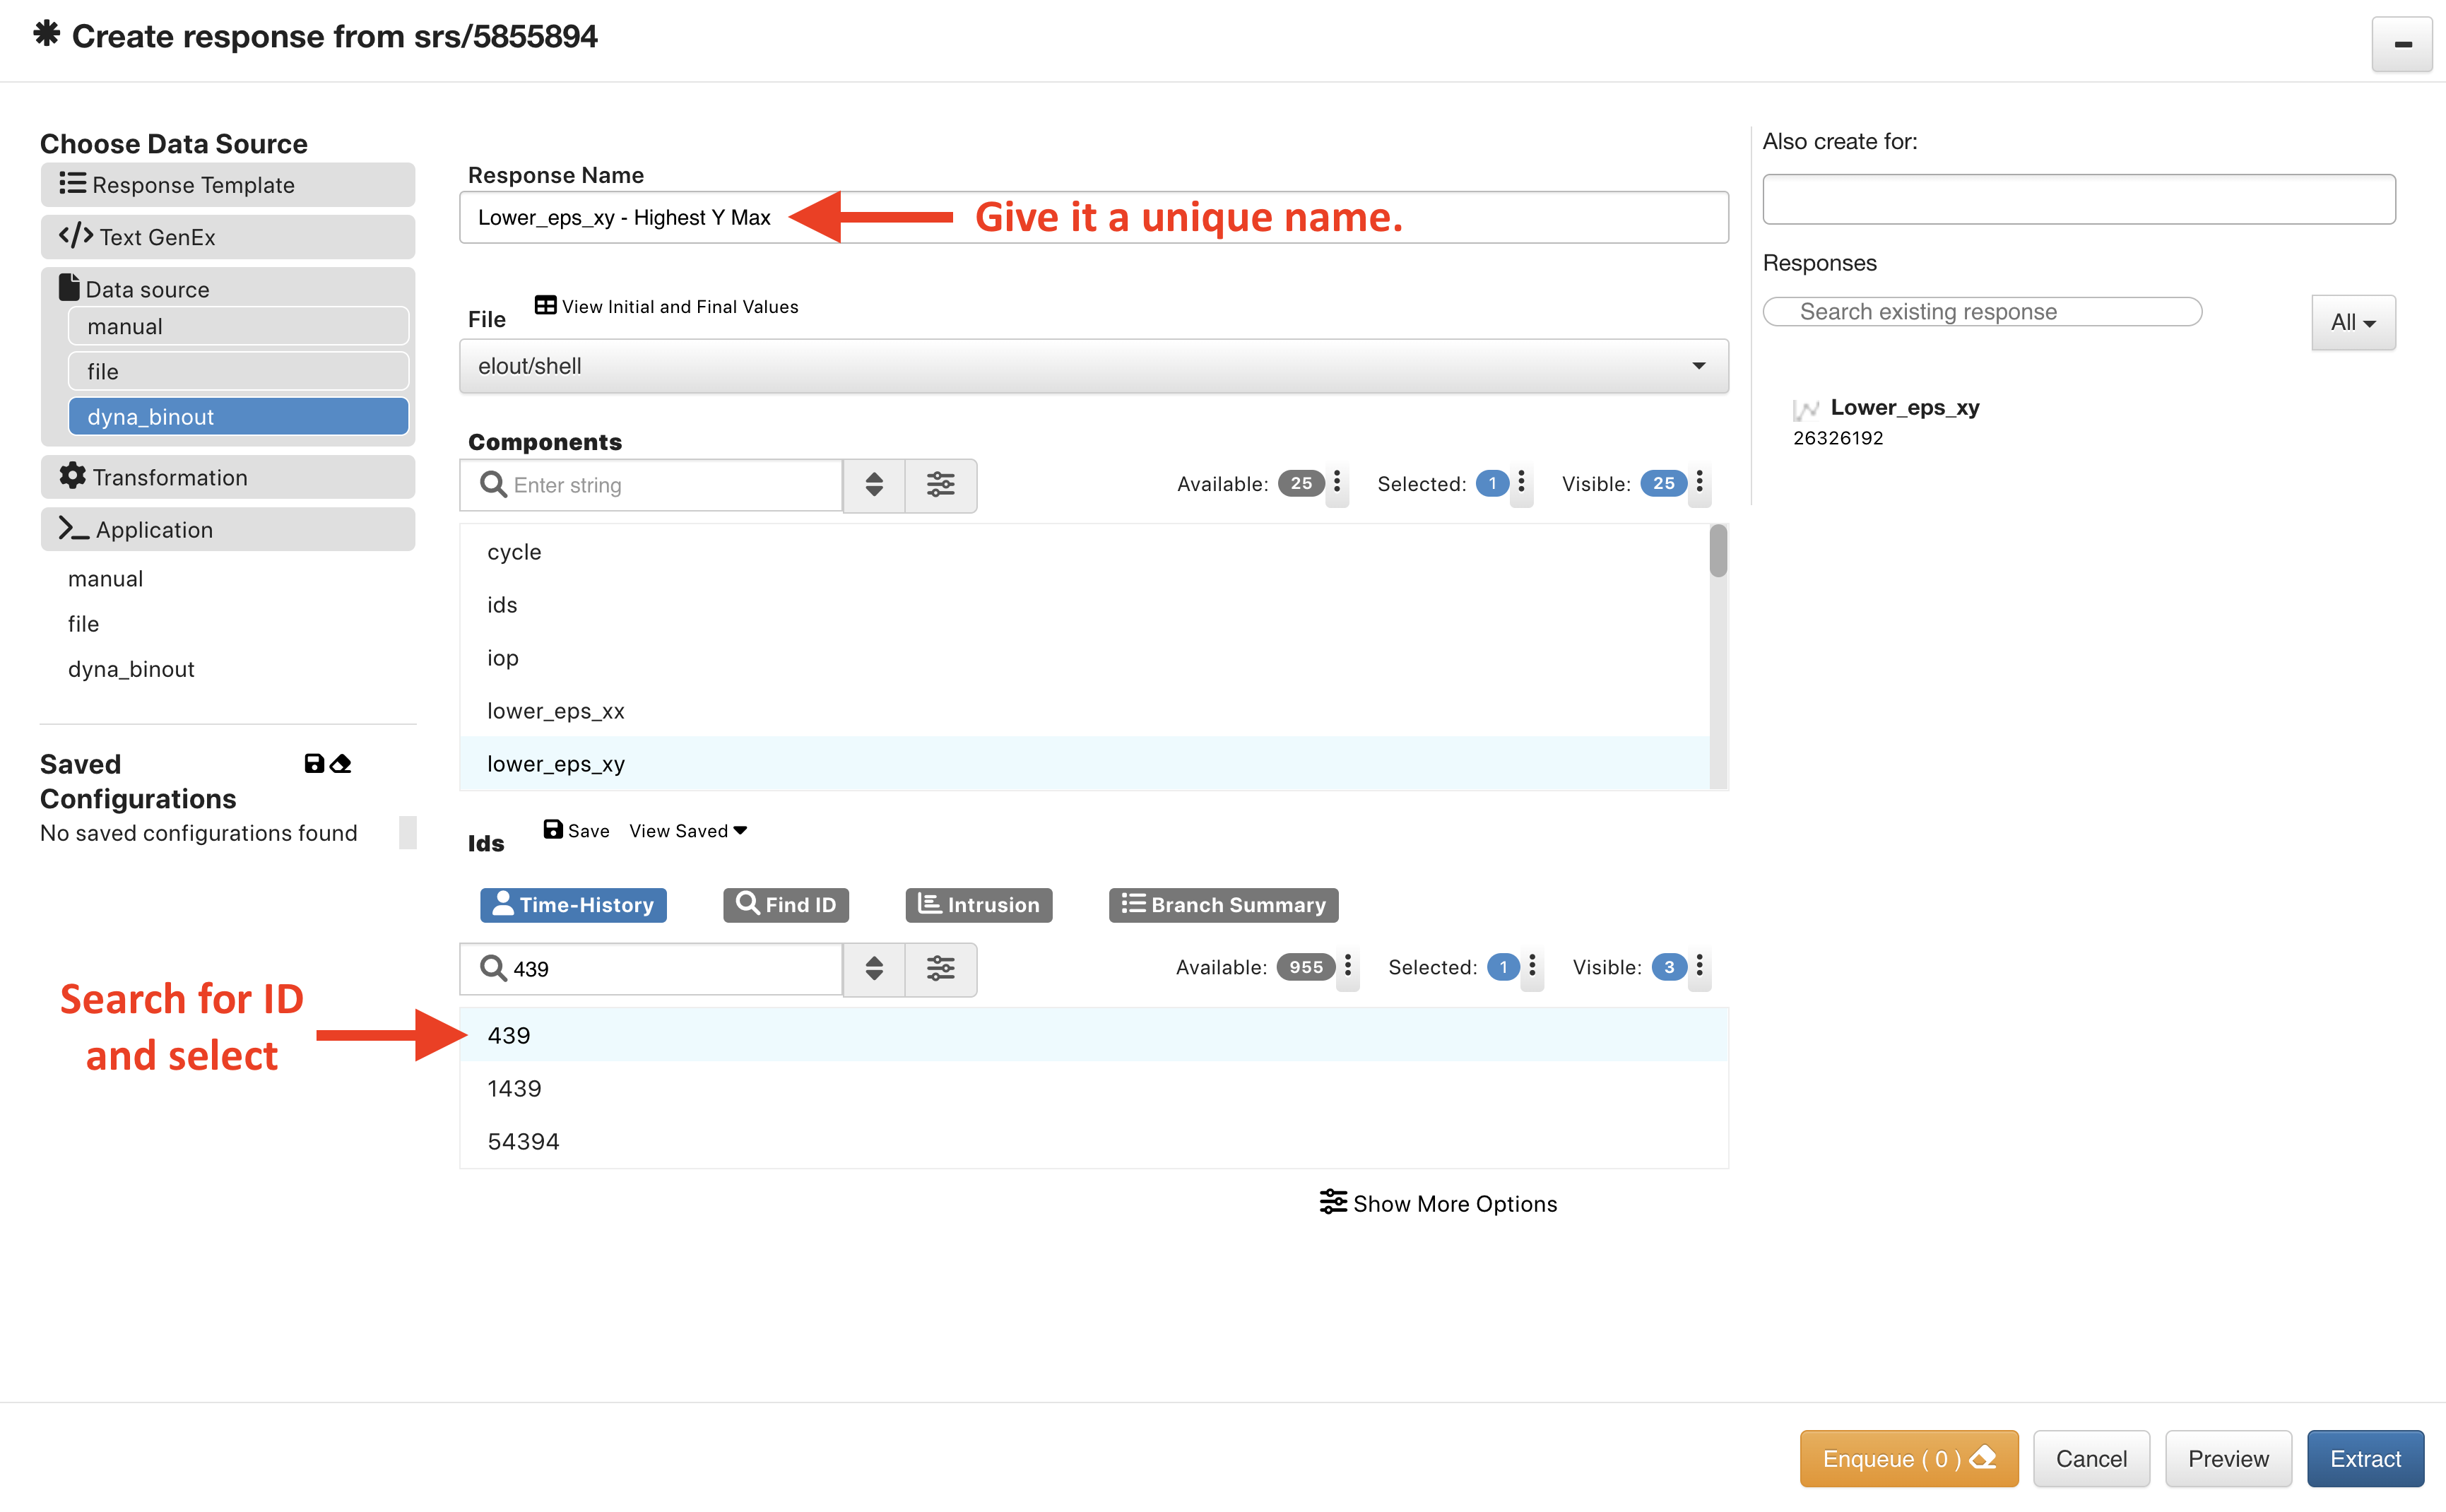This screenshot has height=1512, width=2446.
Task: Expand the View Saved dropdown
Action: tap(688, 831)
